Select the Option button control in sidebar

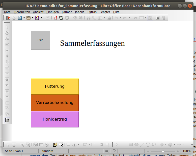click(7, 56)
